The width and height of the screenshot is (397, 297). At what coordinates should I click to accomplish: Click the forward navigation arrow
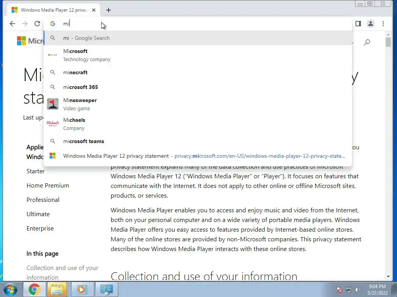25,24
